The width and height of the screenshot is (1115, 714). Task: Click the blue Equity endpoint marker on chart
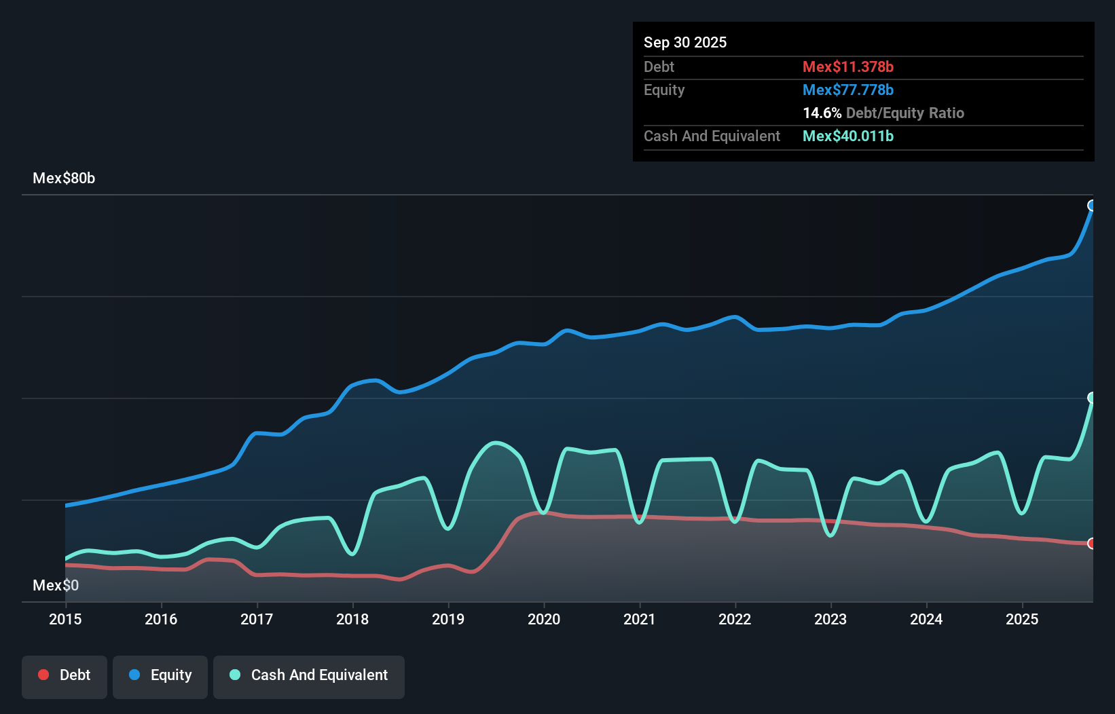click(1092, 205)
